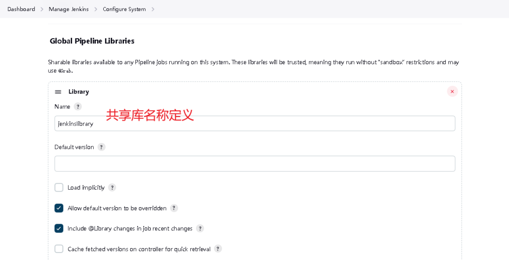This screenshot has width=509, height=260.
Task: Expand the chevron after Dashboard breadcrumb
Action: pyautogui.click(x=42, y=9)
